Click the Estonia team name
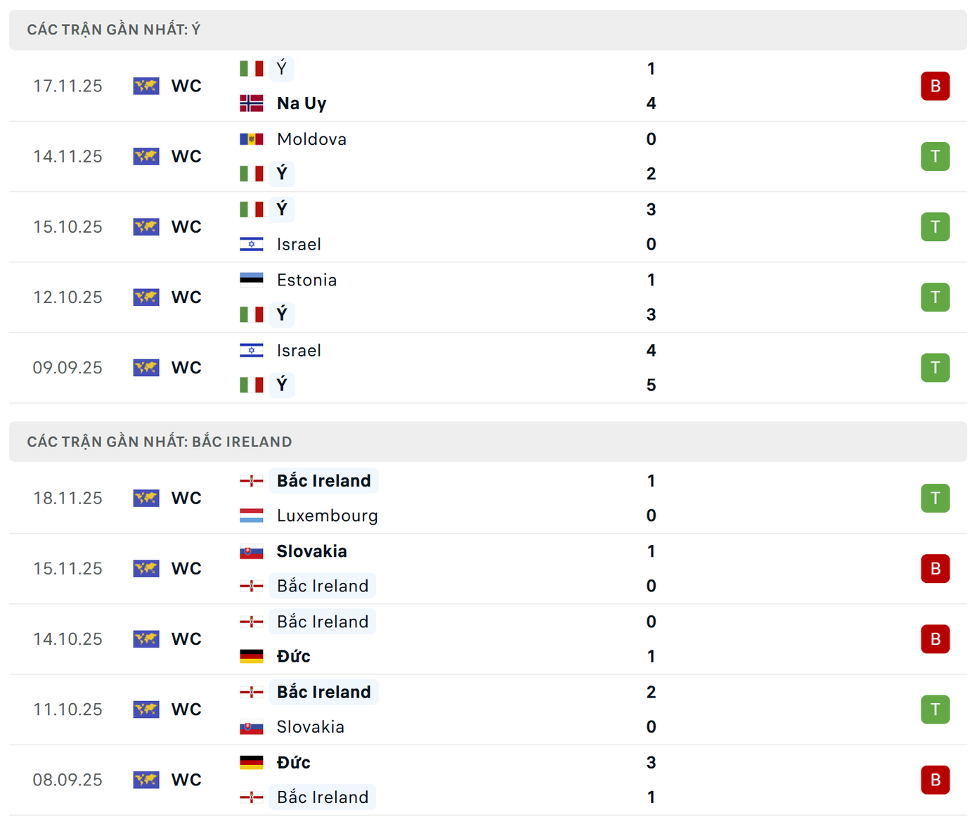The image size is (977, 829). [x=306, y=280]
